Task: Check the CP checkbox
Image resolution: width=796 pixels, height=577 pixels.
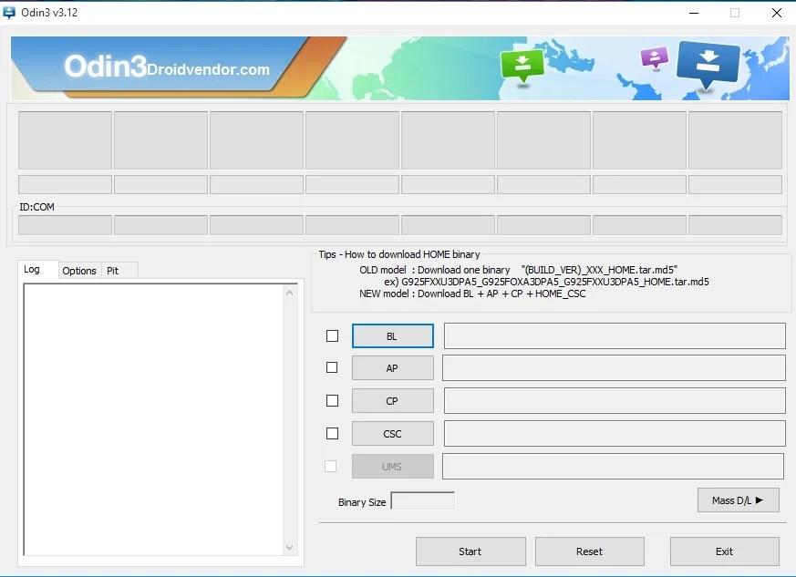Action: tap(332, 400)
